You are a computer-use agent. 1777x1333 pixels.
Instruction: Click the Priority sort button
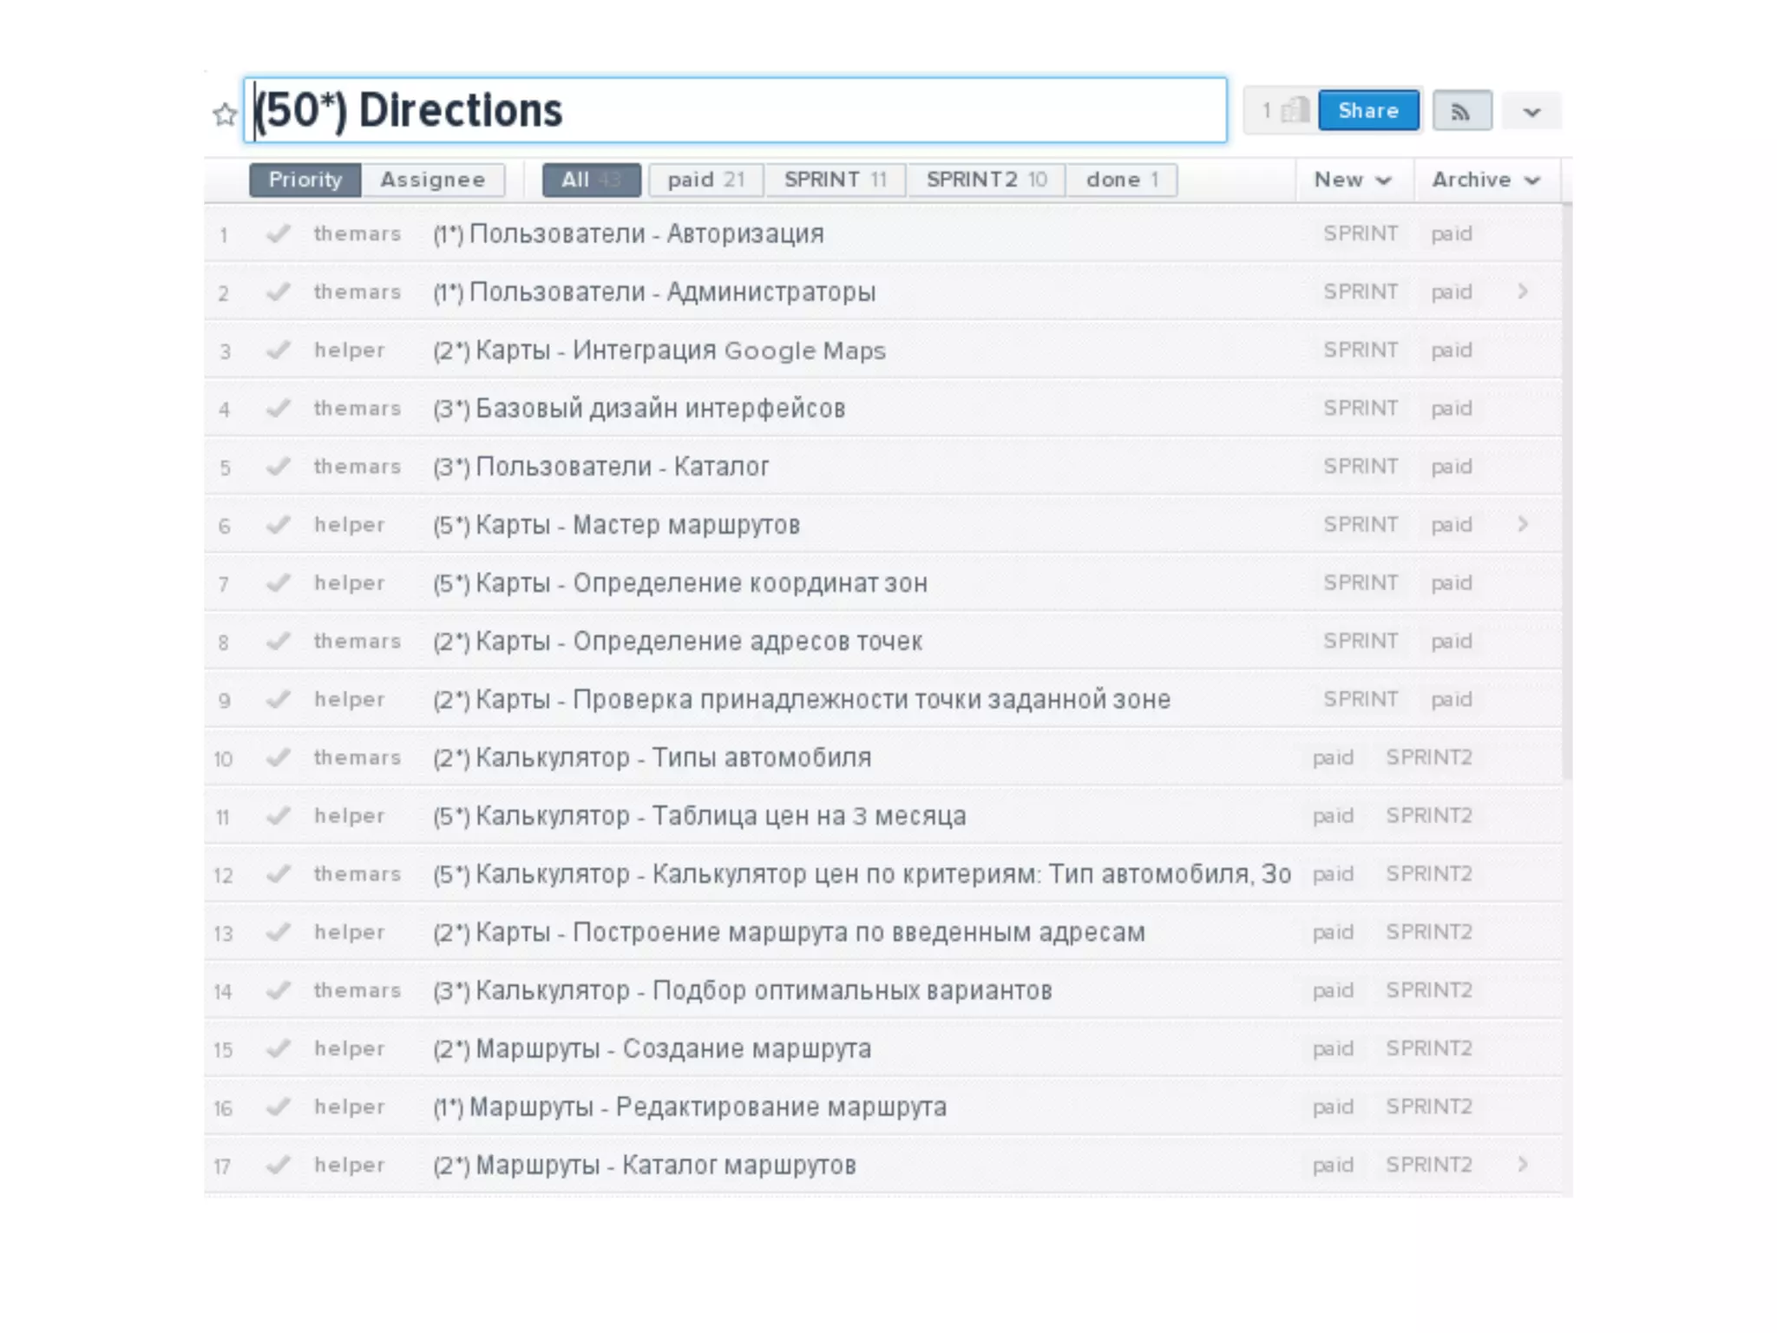coord(305,180)
